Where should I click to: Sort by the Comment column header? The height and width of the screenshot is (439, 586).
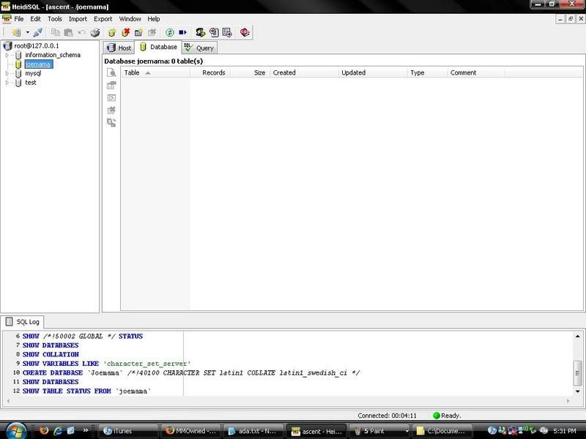pyautogui.click(x=475, y=72)
